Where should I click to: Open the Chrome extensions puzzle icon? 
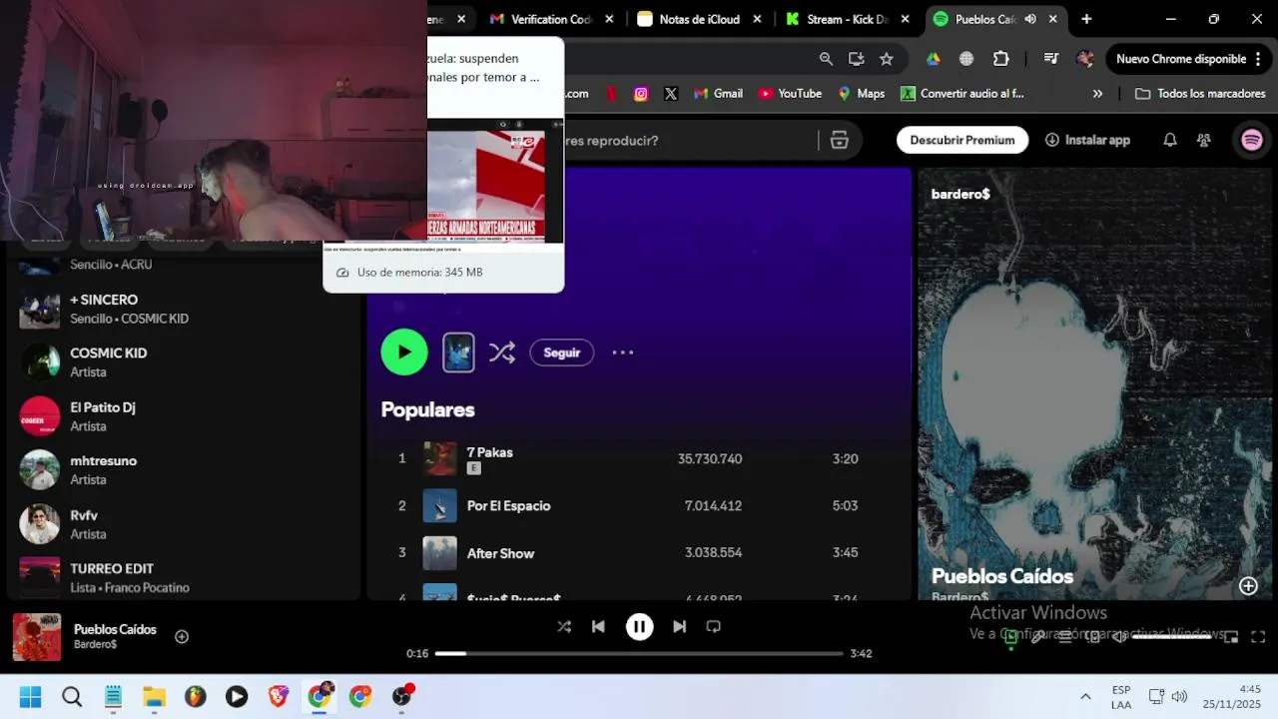(x=1000, y=59)
